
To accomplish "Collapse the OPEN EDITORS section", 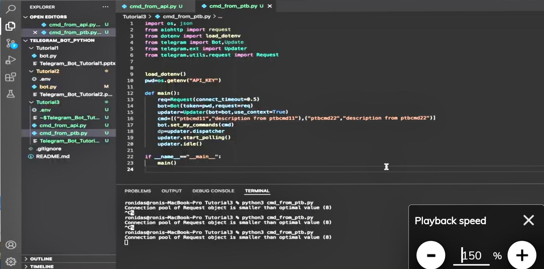I will tap(48, 17).
